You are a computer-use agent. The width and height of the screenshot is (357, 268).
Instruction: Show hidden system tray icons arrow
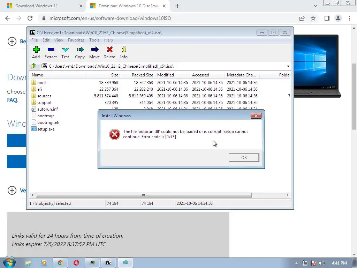pos(296,263)
